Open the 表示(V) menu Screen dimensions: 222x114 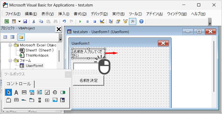coord(48,14)
